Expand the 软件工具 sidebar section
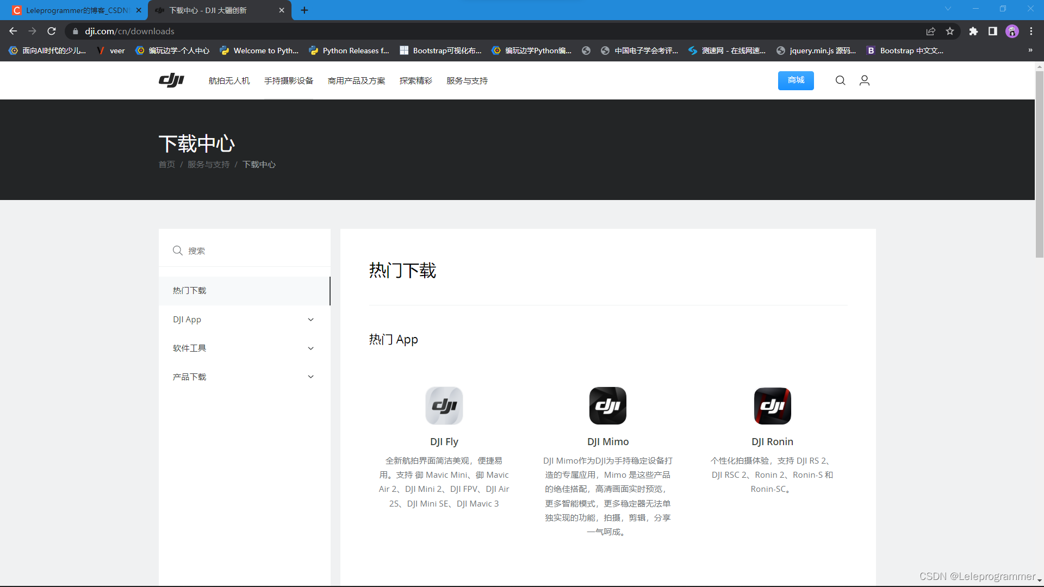The image size is (1044, 587). point(310,348)
